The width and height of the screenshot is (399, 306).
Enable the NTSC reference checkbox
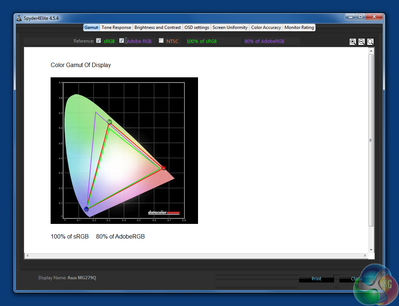(161, 41)
